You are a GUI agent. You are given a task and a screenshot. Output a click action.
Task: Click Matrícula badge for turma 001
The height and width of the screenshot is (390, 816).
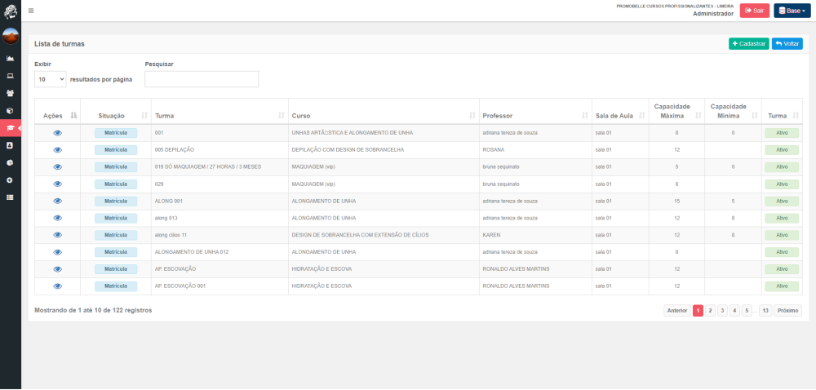[x=116, y=133]
